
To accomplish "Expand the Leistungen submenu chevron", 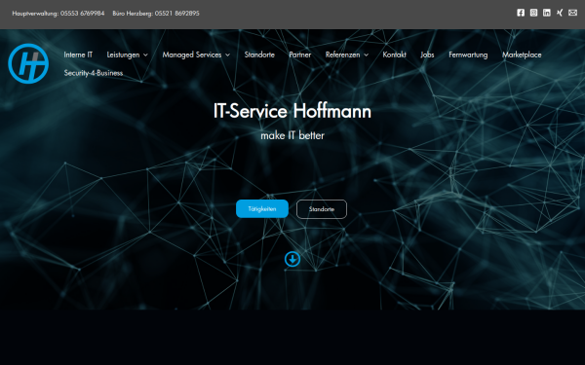I will click(145, 55).
